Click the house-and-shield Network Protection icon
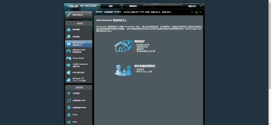 tap(123, 45)
